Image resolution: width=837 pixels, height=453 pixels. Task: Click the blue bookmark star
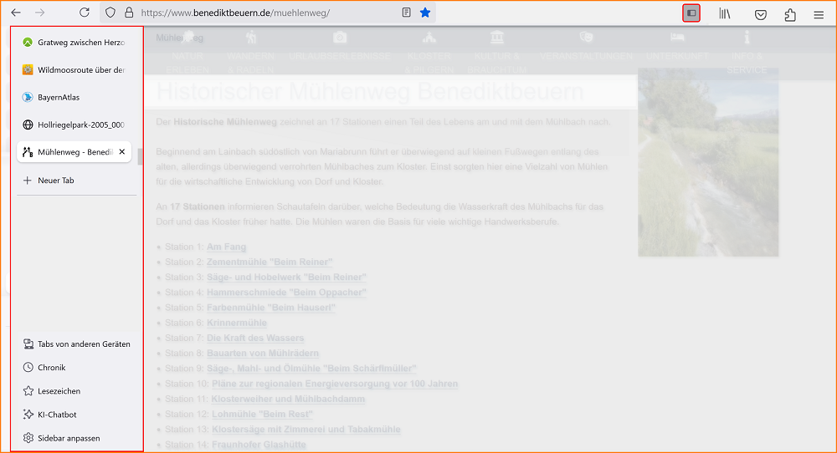425,13
